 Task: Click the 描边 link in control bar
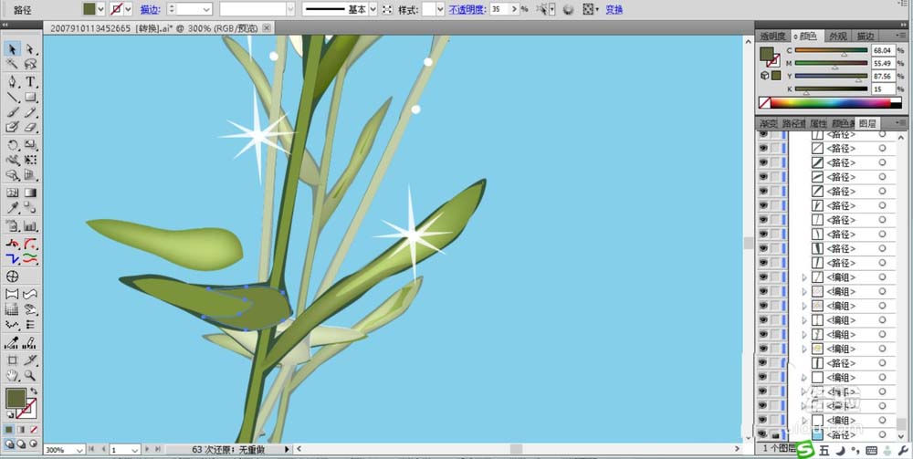[x=150, y=10]
